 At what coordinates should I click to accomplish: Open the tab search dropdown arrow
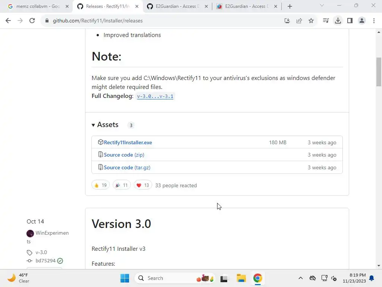point(322,6)
